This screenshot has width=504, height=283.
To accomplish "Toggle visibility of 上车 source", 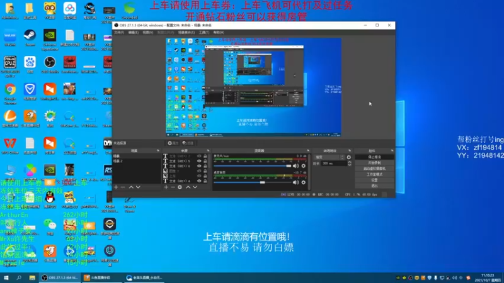I will click(199, 176).
